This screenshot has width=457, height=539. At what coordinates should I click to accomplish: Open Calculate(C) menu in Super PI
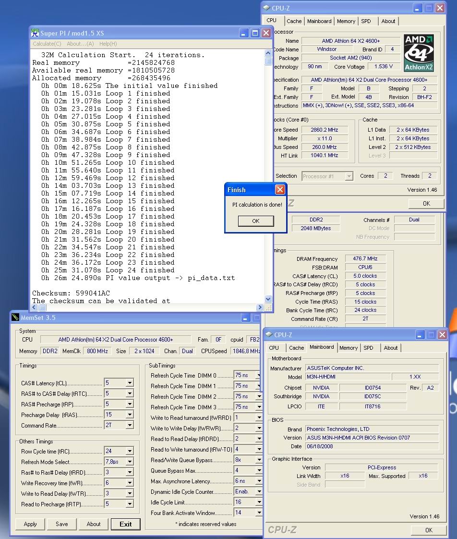47,44
